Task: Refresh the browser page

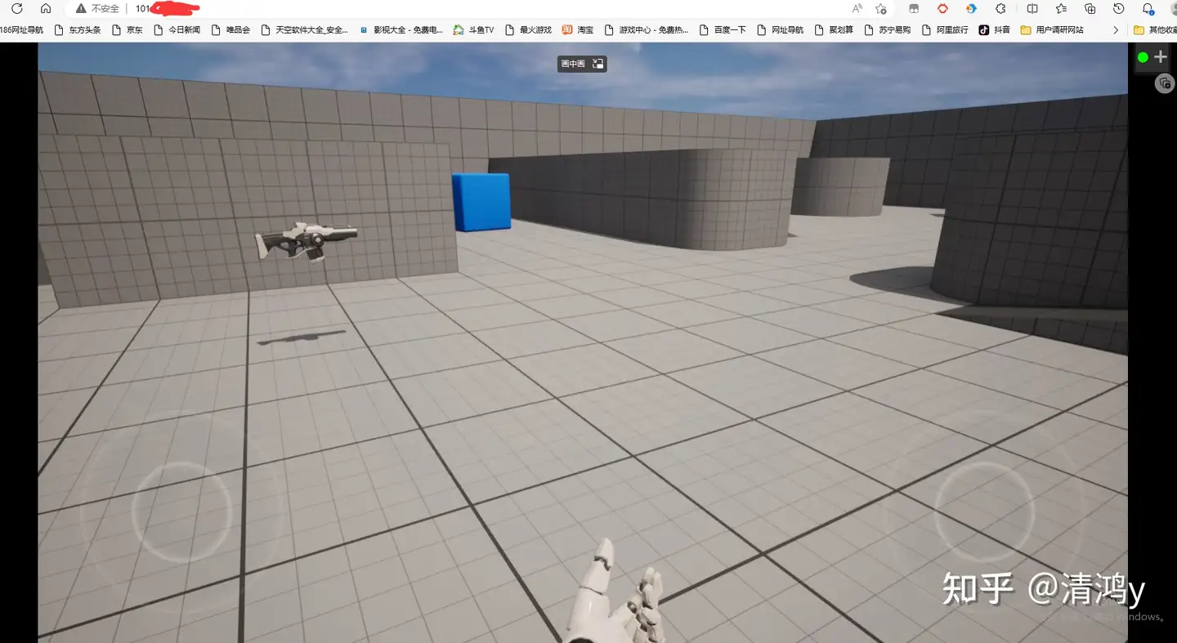Action: (16, 8)
